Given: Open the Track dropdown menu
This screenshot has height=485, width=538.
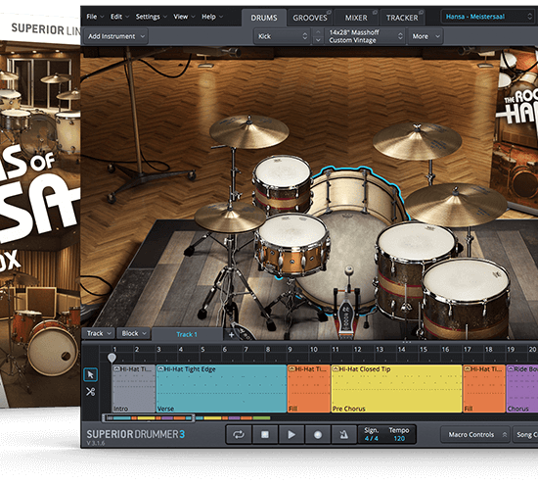Looking at the screenshot, I should [99, 333].
